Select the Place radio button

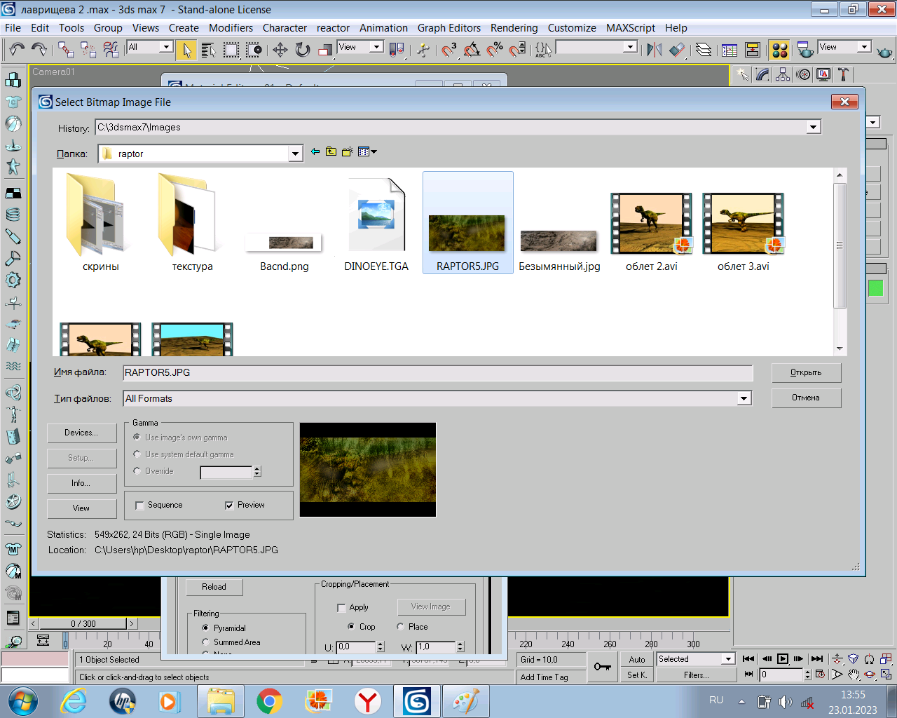tap(400, 627)
